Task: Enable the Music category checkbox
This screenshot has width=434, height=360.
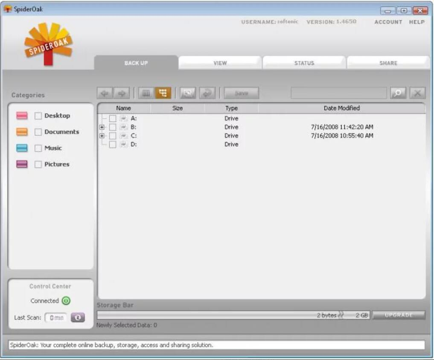Action: click(x=38, y=148)
